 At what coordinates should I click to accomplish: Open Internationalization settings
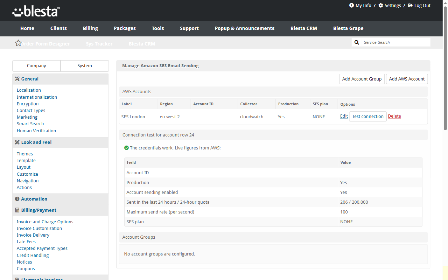pos(37,97)
